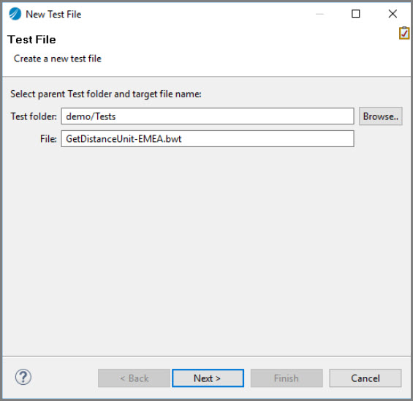Click the disabled Finish button
The height and width of the screenshot is (401, 413).
287,378
